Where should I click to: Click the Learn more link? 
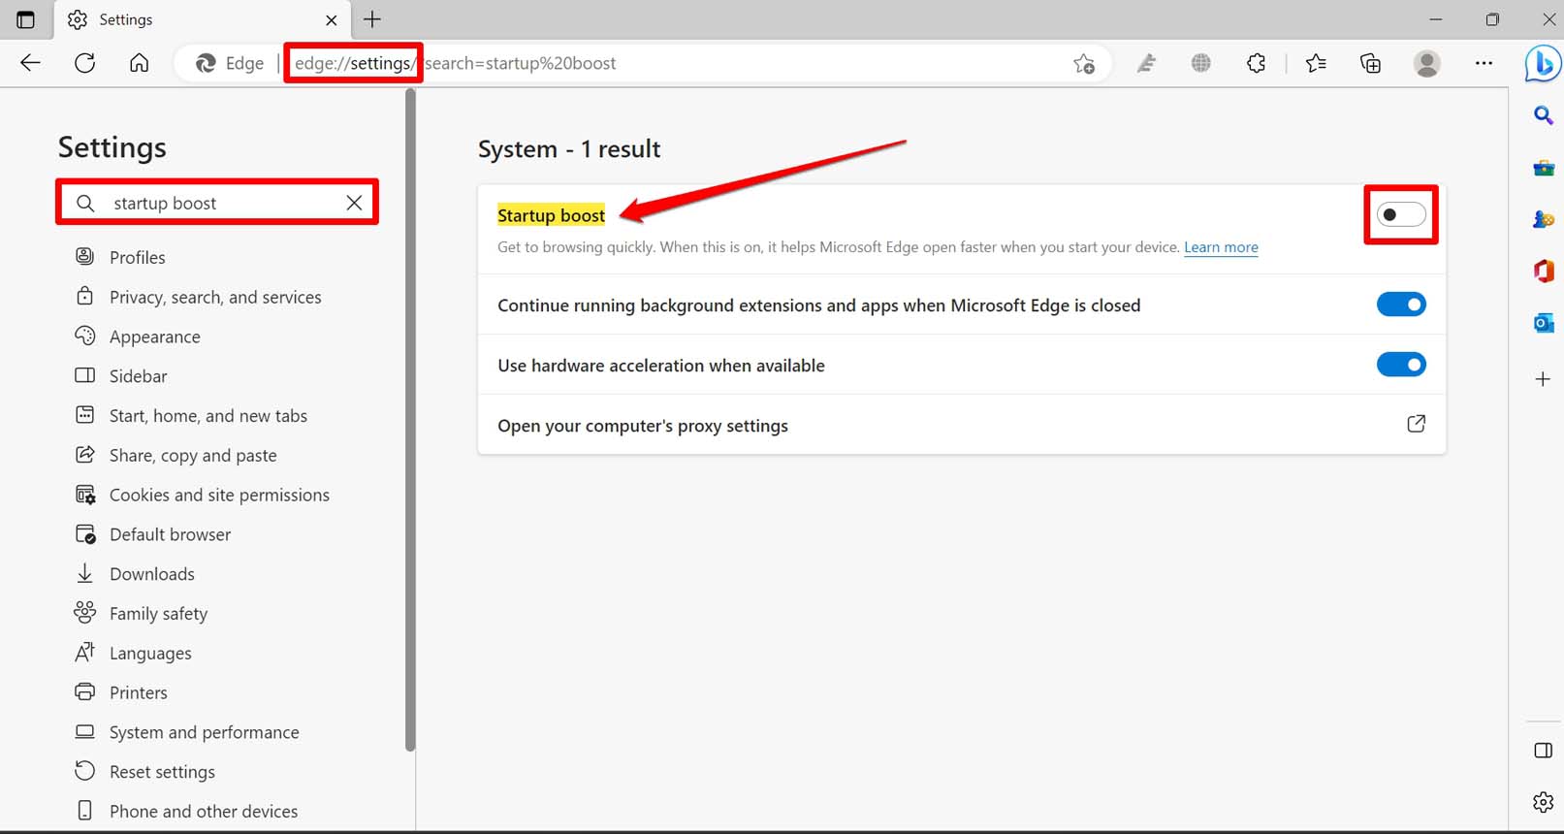[x=1221, y=247]
